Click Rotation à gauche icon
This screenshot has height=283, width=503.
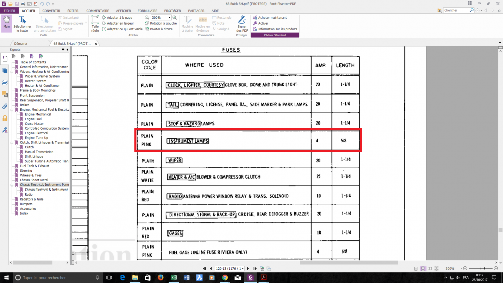[x=163, y=23]
